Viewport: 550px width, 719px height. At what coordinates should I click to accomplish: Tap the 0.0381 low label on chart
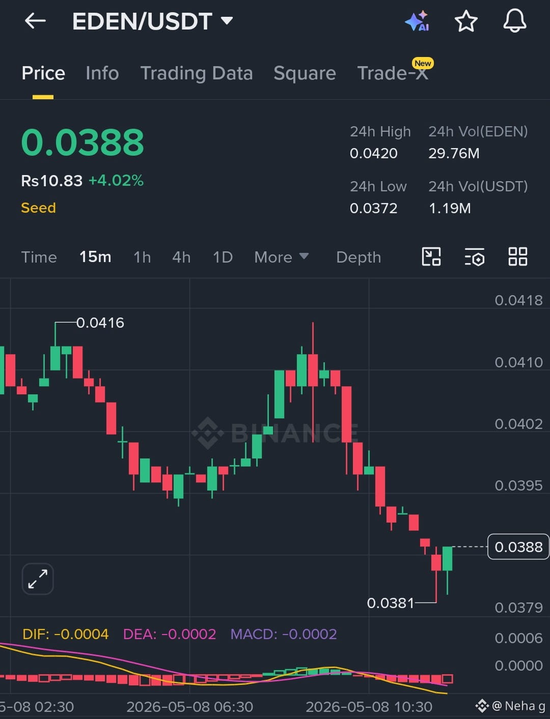[391, 603]
